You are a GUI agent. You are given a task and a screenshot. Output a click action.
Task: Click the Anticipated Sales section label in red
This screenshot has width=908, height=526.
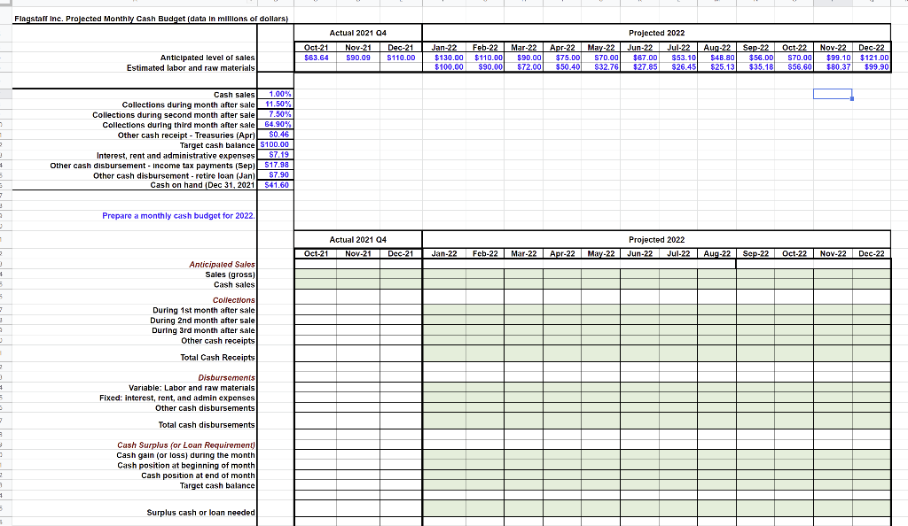[223, 265]
